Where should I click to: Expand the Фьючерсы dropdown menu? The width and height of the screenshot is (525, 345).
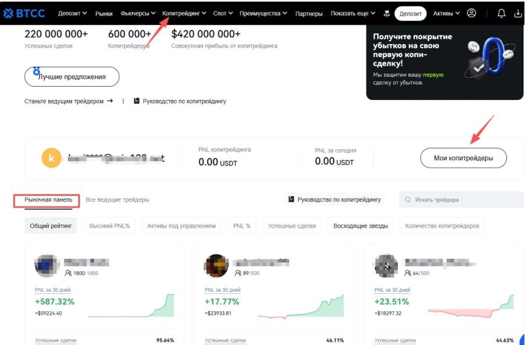coord(138,13)
